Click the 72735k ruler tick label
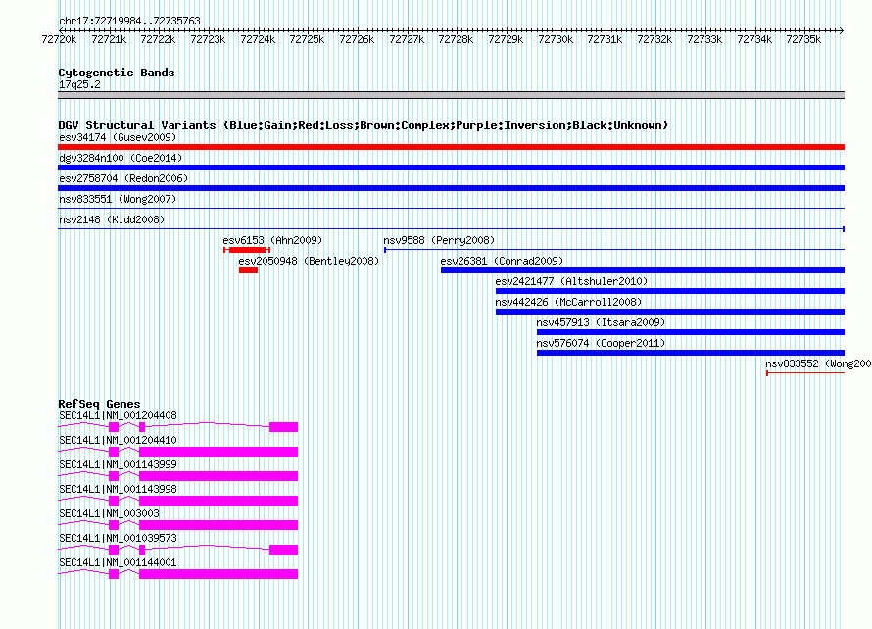Screen dimensions: 872x629 (803, 39)
